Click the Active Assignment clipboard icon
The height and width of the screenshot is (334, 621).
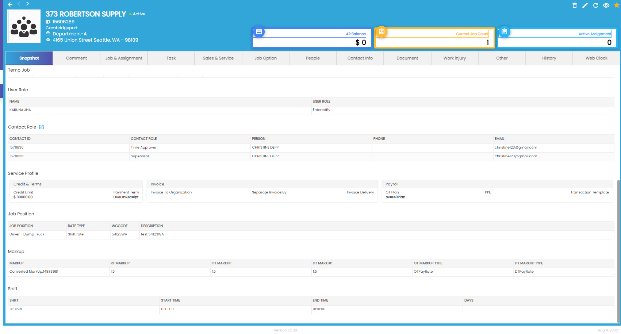point(504,31)
